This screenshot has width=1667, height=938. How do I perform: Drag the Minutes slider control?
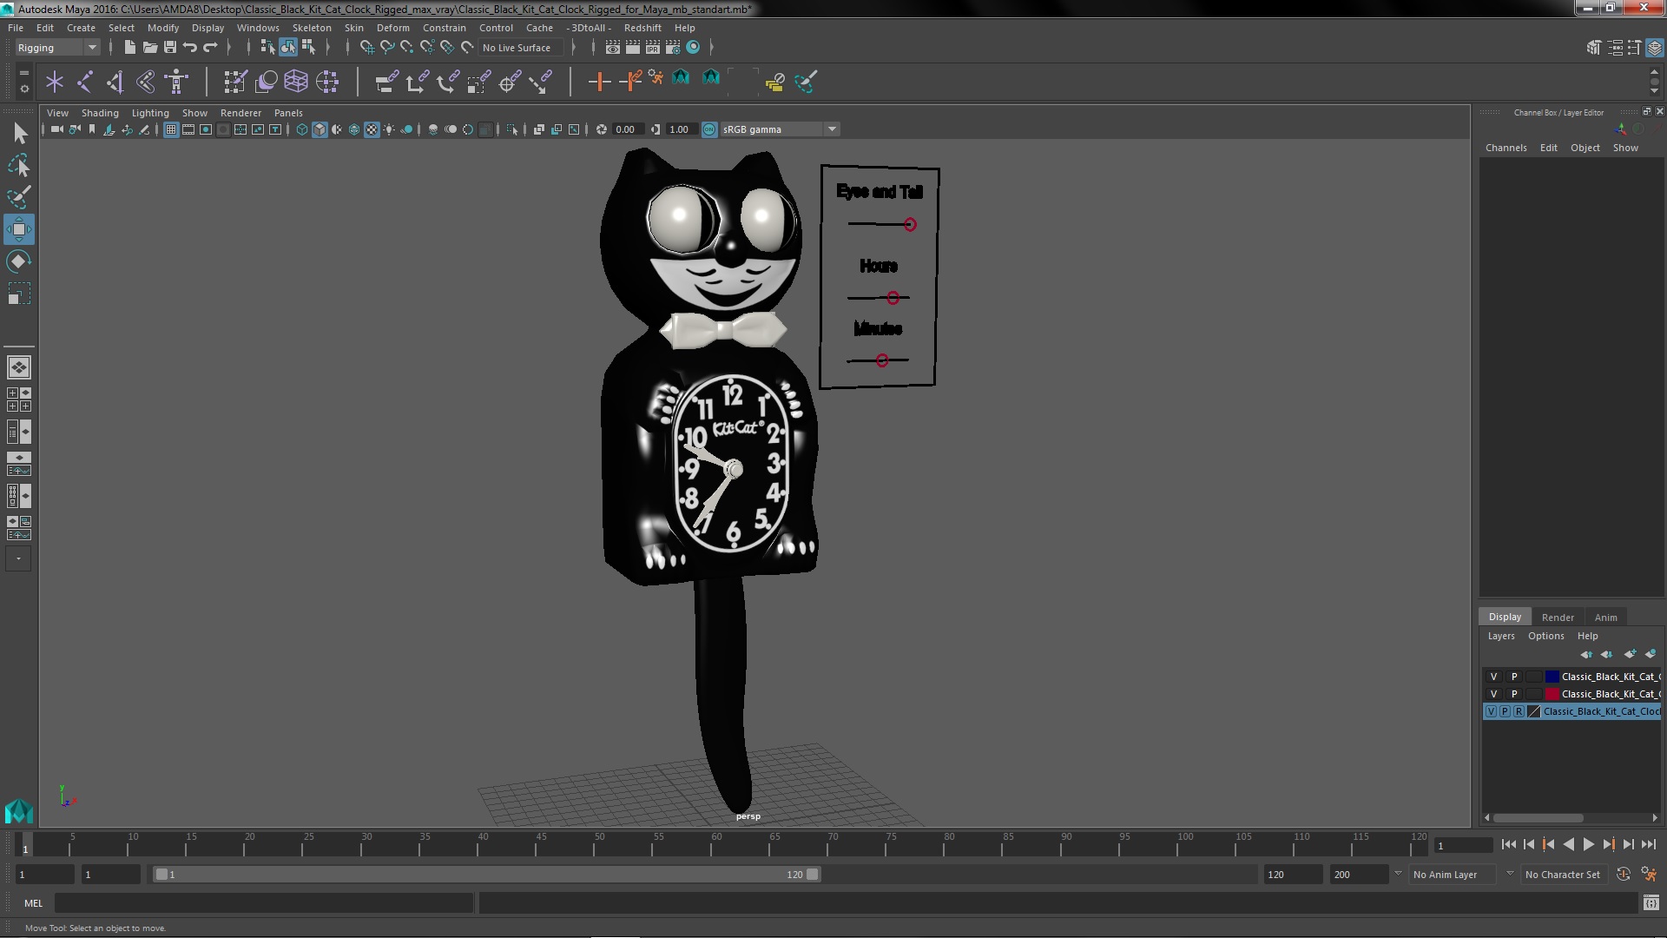coord(881,360)
